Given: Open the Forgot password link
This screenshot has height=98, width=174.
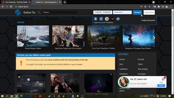Looking at the screenshot, I should point(148,20).
